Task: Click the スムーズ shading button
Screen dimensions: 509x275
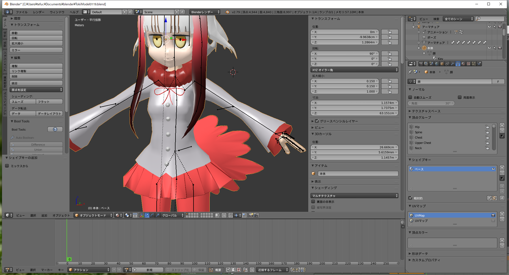Action: click(x=23, y=102)
